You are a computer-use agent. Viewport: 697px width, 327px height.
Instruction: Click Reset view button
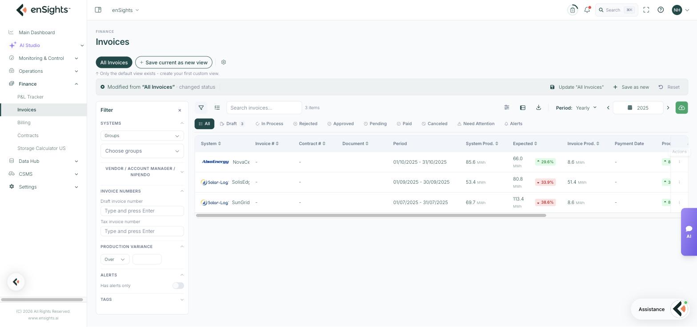(669, 87)
